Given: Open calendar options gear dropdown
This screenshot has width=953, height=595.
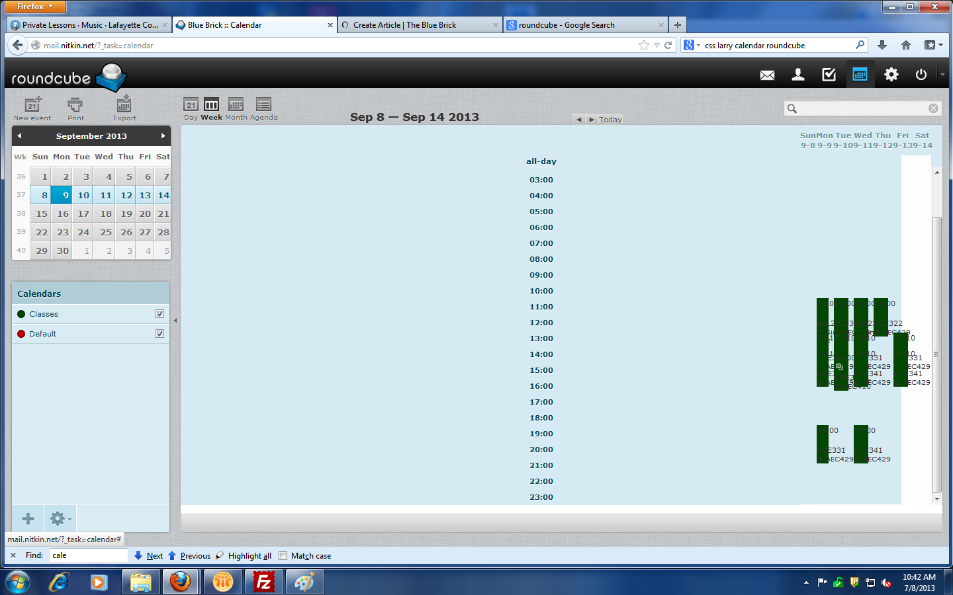Looking at the screenshot, I should click(60, 519).
